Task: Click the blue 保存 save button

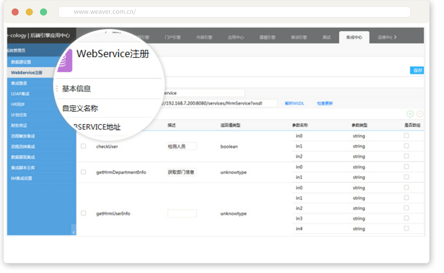Action: [417, 71]
